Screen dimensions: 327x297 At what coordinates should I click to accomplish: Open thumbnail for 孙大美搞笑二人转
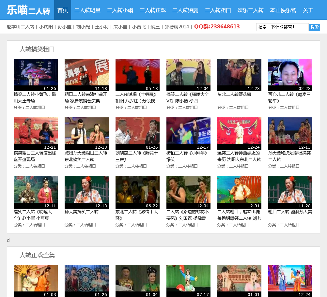[86, 192]
